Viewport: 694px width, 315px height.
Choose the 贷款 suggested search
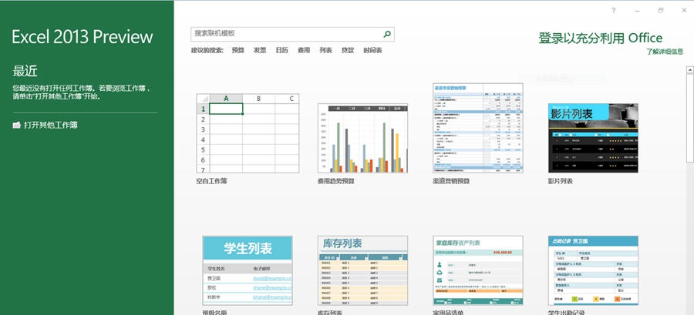click(348, 50)
